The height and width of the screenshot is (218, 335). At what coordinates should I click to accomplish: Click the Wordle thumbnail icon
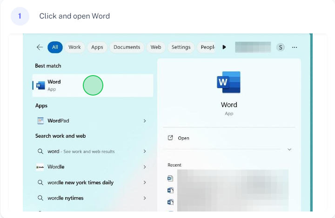coord(40,167)
